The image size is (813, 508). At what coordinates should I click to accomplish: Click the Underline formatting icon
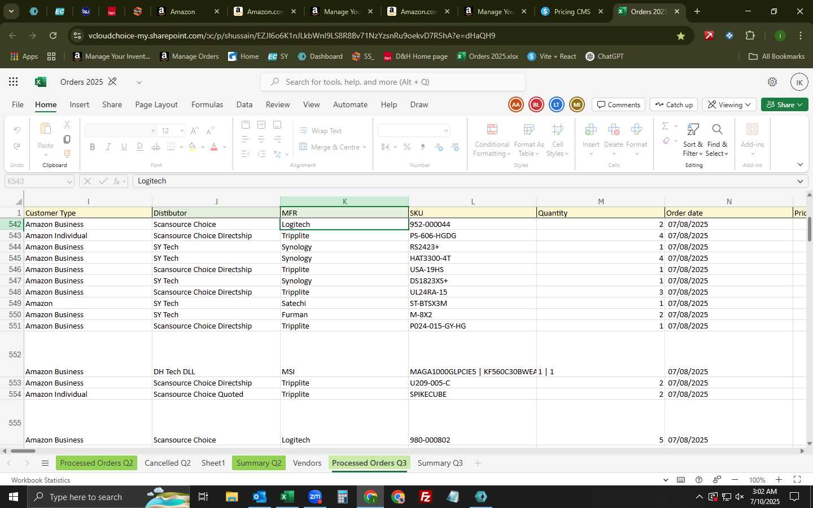coord(124,147)
